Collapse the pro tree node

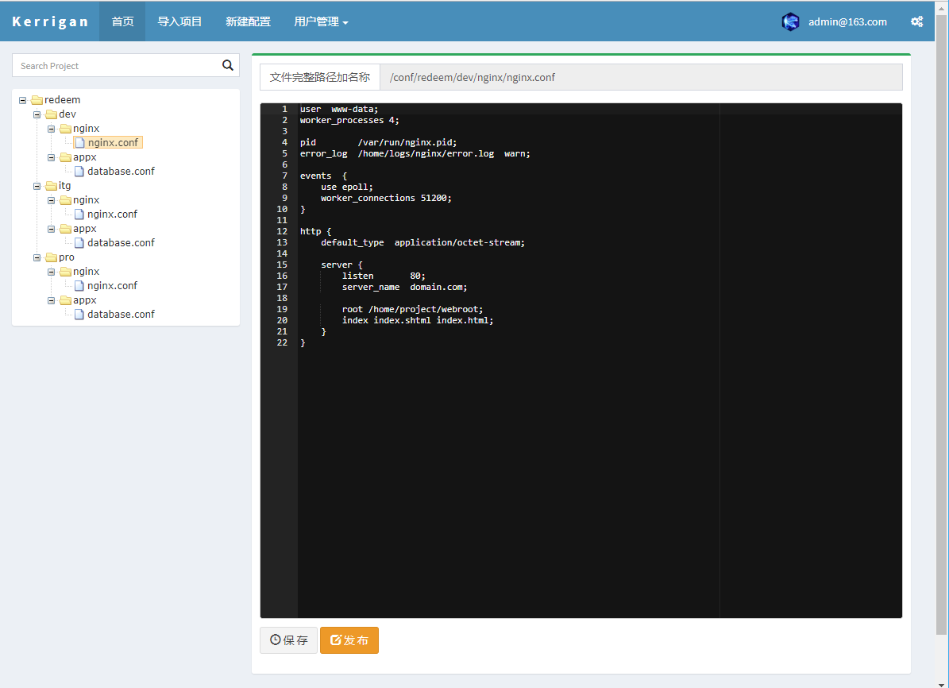pyautogui.click(x=37, y=257)
